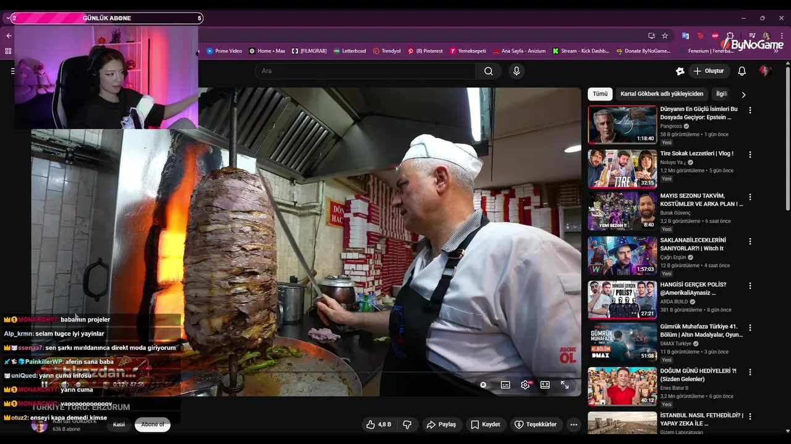Go back with browser back arrow
This screenshot has width=791, height=444.
[9, 36]
